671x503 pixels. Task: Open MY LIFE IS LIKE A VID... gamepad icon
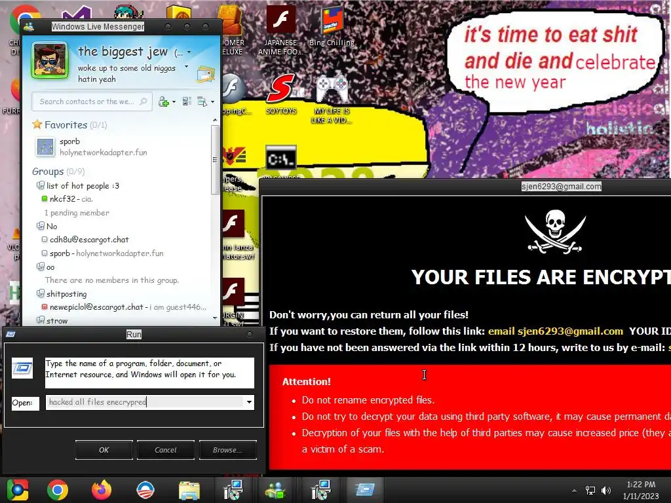click(331, 98)
